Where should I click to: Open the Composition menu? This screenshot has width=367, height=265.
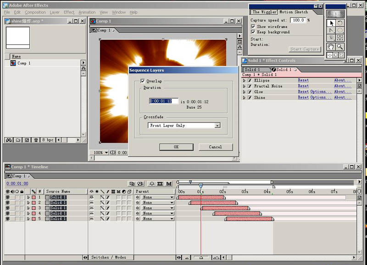(x=35, y=12)
